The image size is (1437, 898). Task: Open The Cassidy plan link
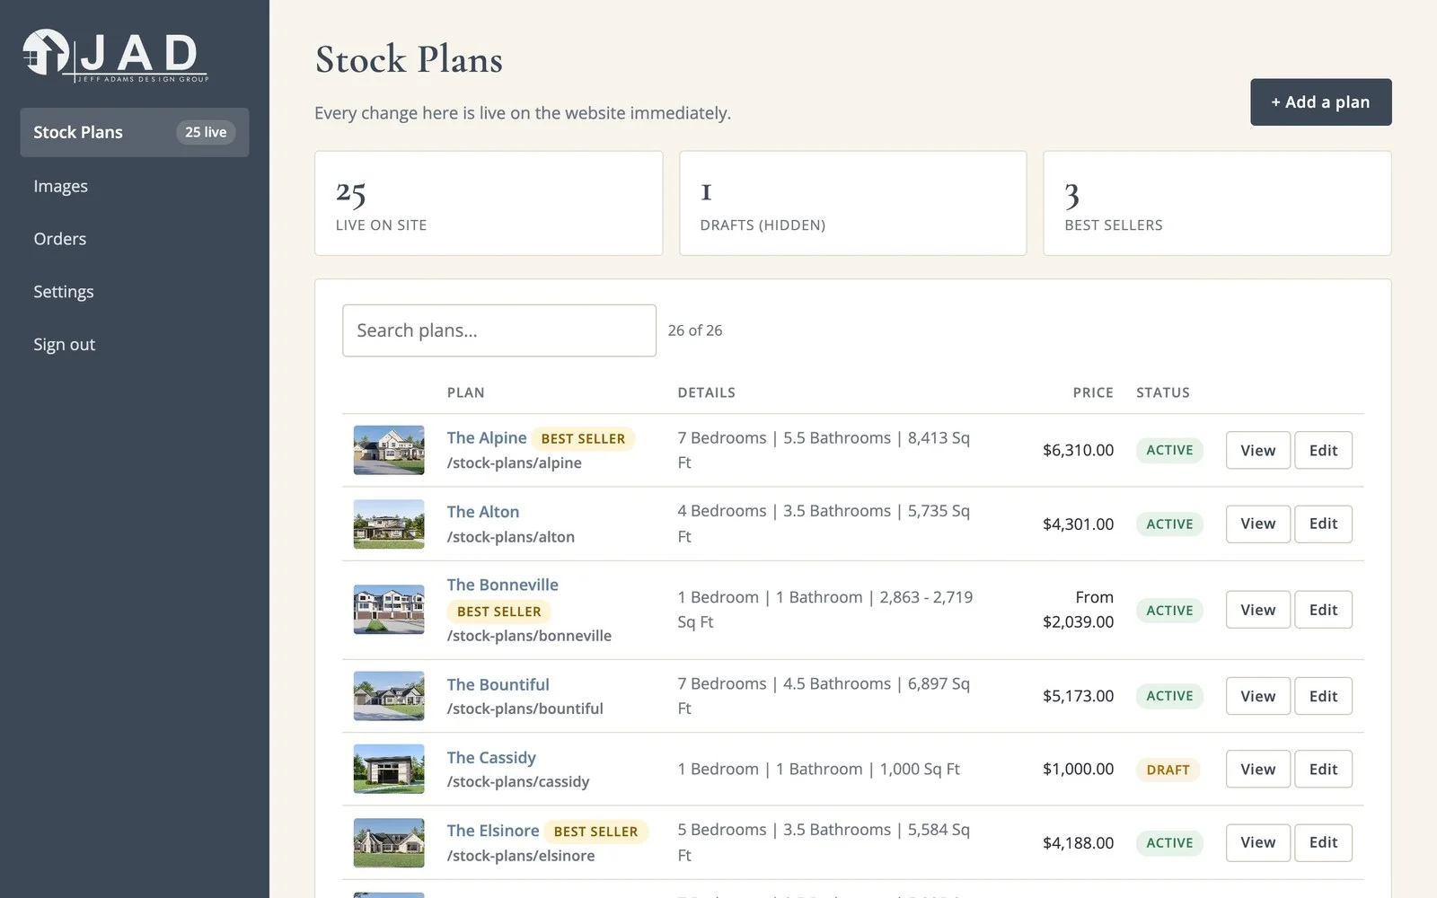(x=491, y=757)
